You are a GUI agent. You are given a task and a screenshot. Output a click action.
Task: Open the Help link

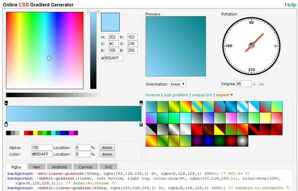pyautogui.click(x=291, y=5)
